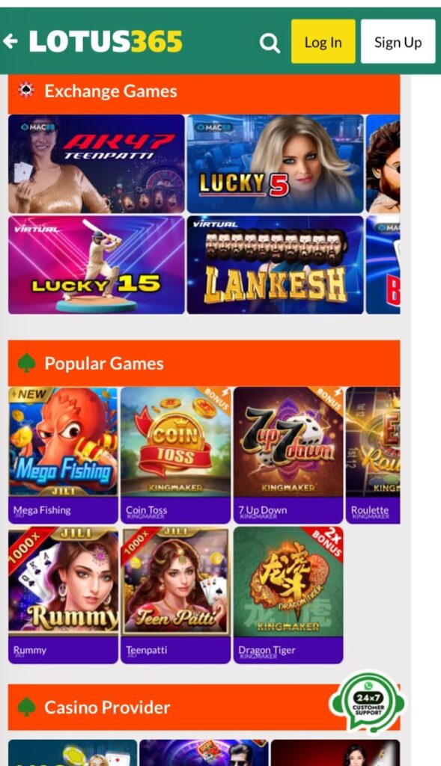441x766 pixels.
Task: Click the spade chip icon beside Exchange Games
Action: coord(26,90)
